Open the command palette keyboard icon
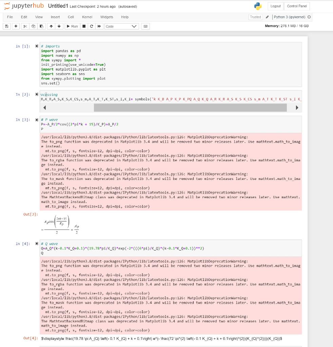This screenshot has height=347, width=333. point(145,26)
